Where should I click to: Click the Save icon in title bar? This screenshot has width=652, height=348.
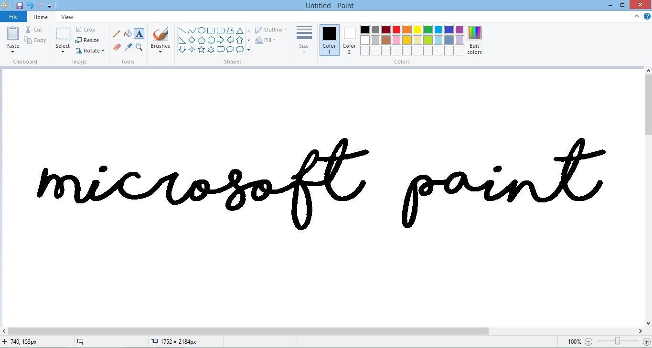tap(20, 6)
